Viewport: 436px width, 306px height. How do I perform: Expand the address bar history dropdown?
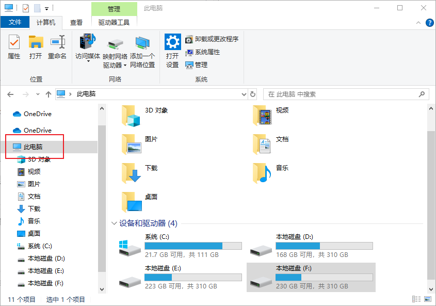(244, 94)
